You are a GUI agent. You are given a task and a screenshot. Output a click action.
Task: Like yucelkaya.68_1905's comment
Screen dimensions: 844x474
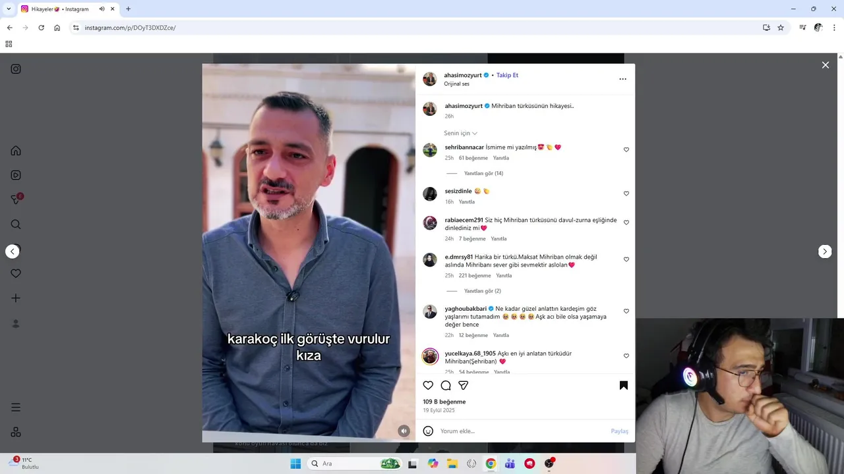pos(626,356)
